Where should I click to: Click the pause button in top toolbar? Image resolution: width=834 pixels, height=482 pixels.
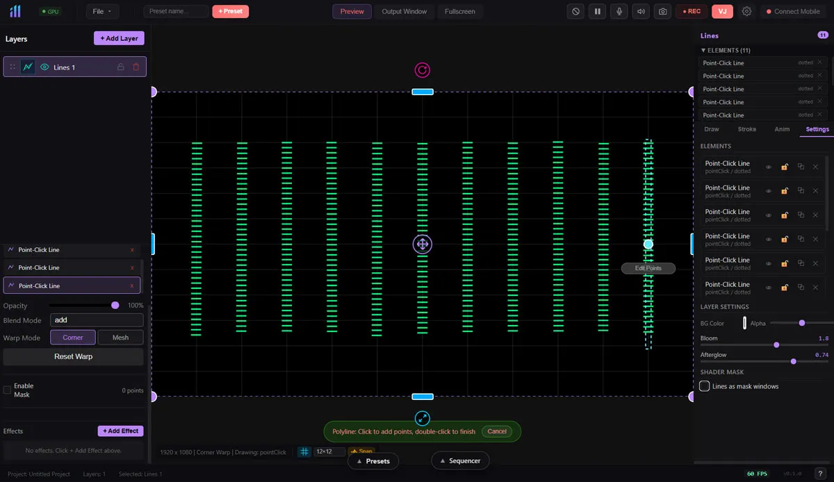click(x=597, y=12)
